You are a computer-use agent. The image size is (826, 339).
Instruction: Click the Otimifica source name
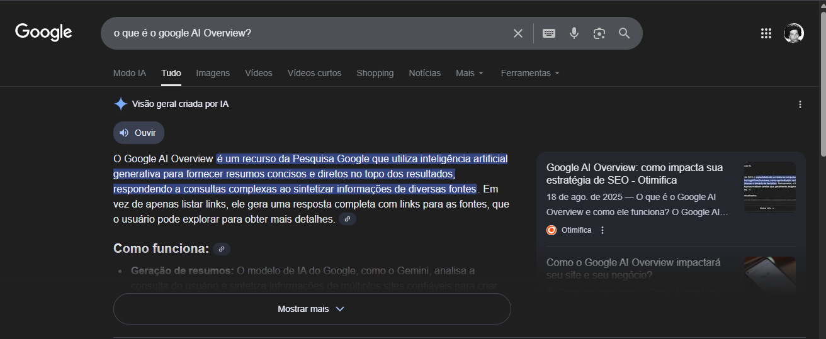(577, 230)
